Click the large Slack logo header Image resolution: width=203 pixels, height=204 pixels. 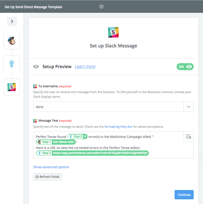pos(113,32)
